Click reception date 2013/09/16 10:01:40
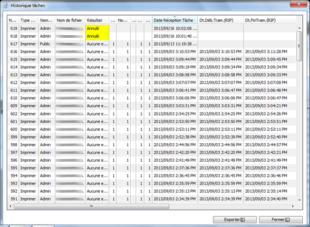This screenshot has height=227, width=310. 175,36
